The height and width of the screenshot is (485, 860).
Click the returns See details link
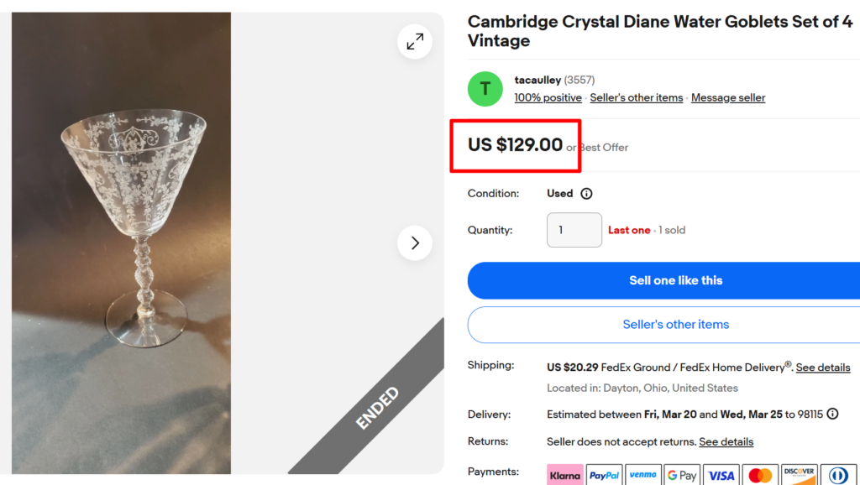(x=727, y=441)
